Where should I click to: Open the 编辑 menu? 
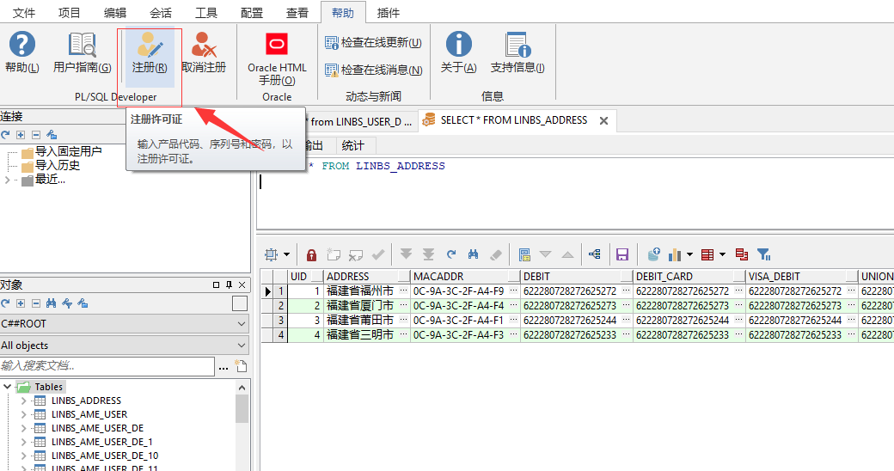pos(114,13)
